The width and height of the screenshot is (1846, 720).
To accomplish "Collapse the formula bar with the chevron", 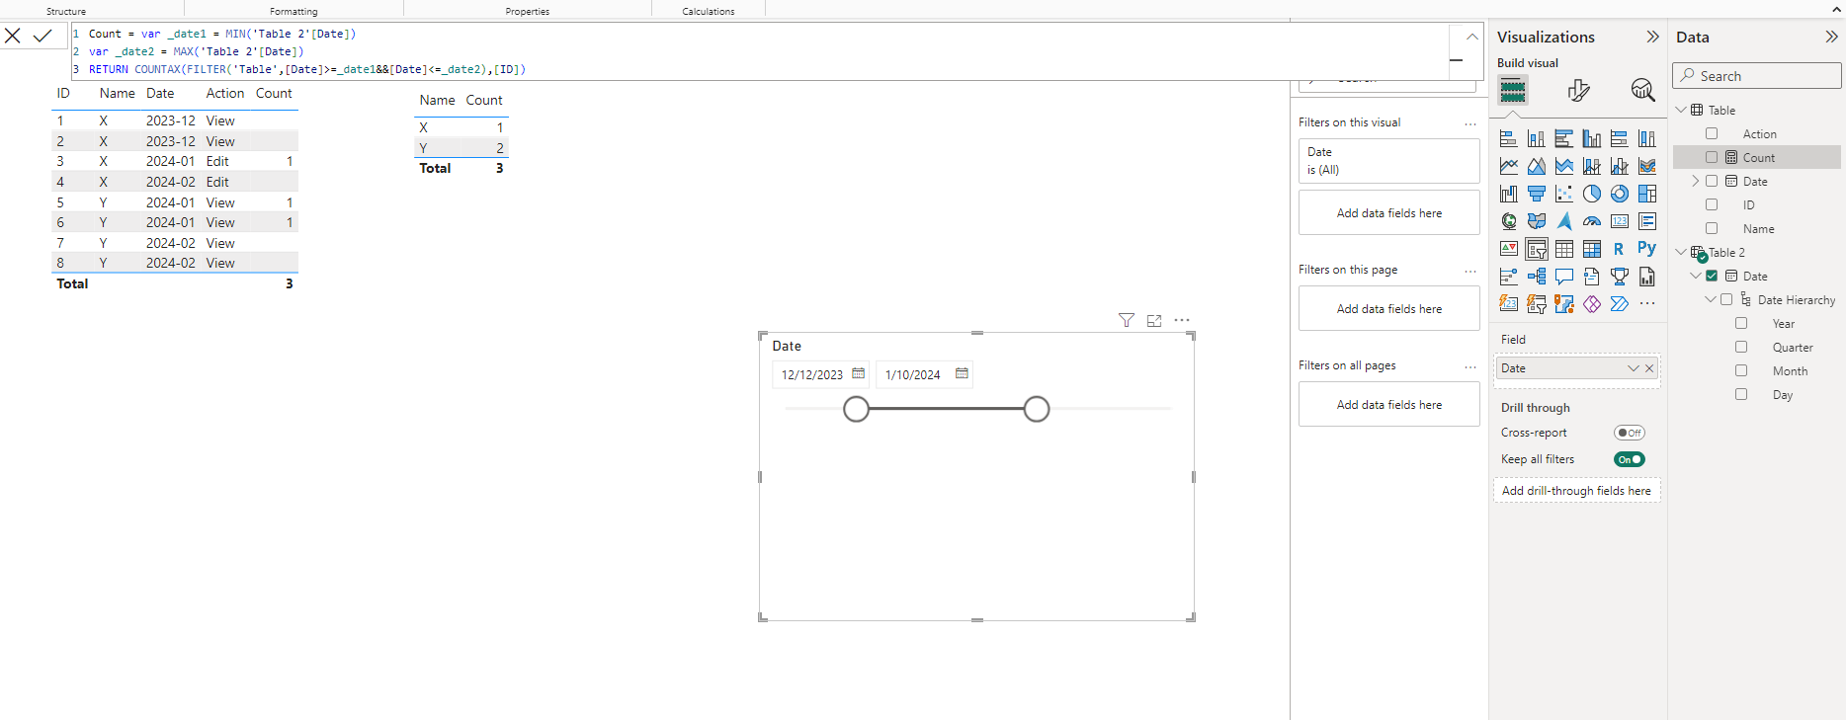I will [x=1472, y=37].
